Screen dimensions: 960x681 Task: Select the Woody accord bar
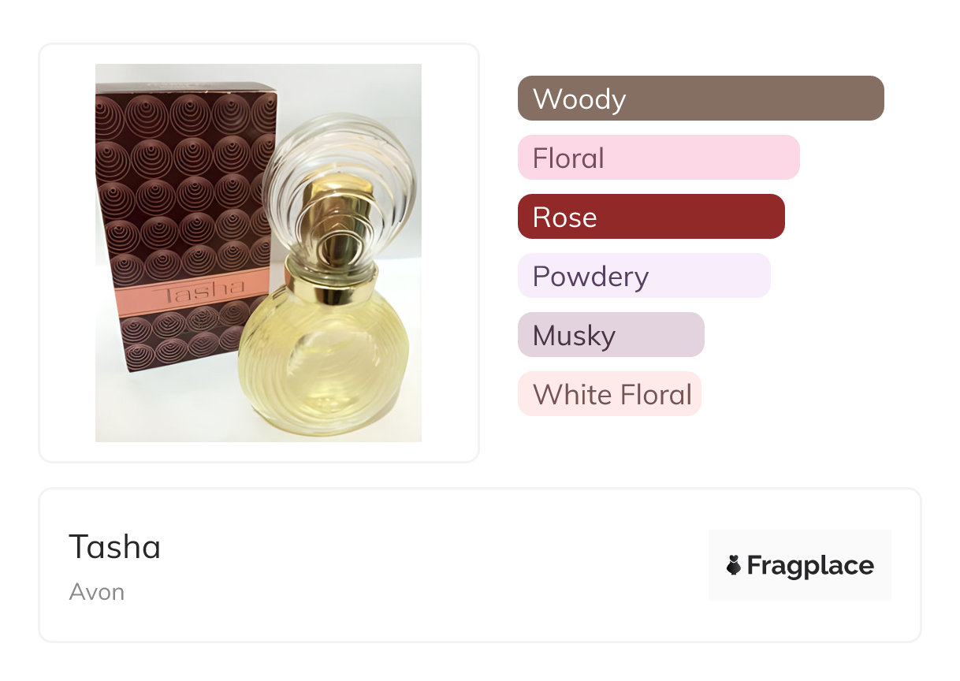701,99
